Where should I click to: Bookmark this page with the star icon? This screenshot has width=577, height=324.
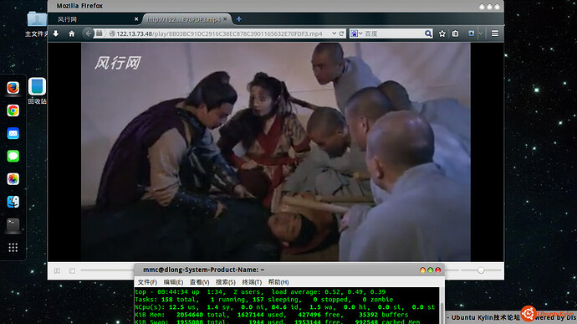(442, 33)
